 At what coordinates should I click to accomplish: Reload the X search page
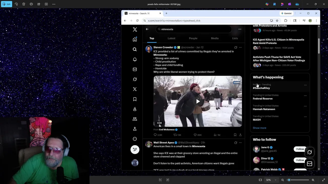click(x=137, y=21)
